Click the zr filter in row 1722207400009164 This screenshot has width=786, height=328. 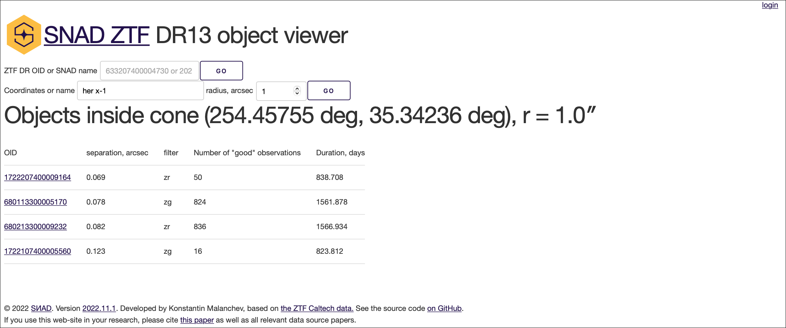click(167, 178)
